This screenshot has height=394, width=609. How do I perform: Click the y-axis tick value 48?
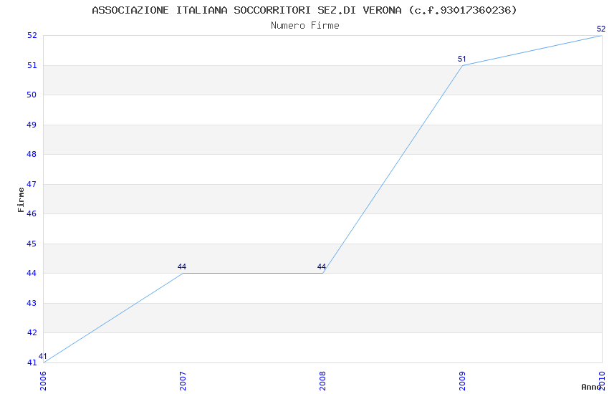pyautogui.click(x=32, y=154)
